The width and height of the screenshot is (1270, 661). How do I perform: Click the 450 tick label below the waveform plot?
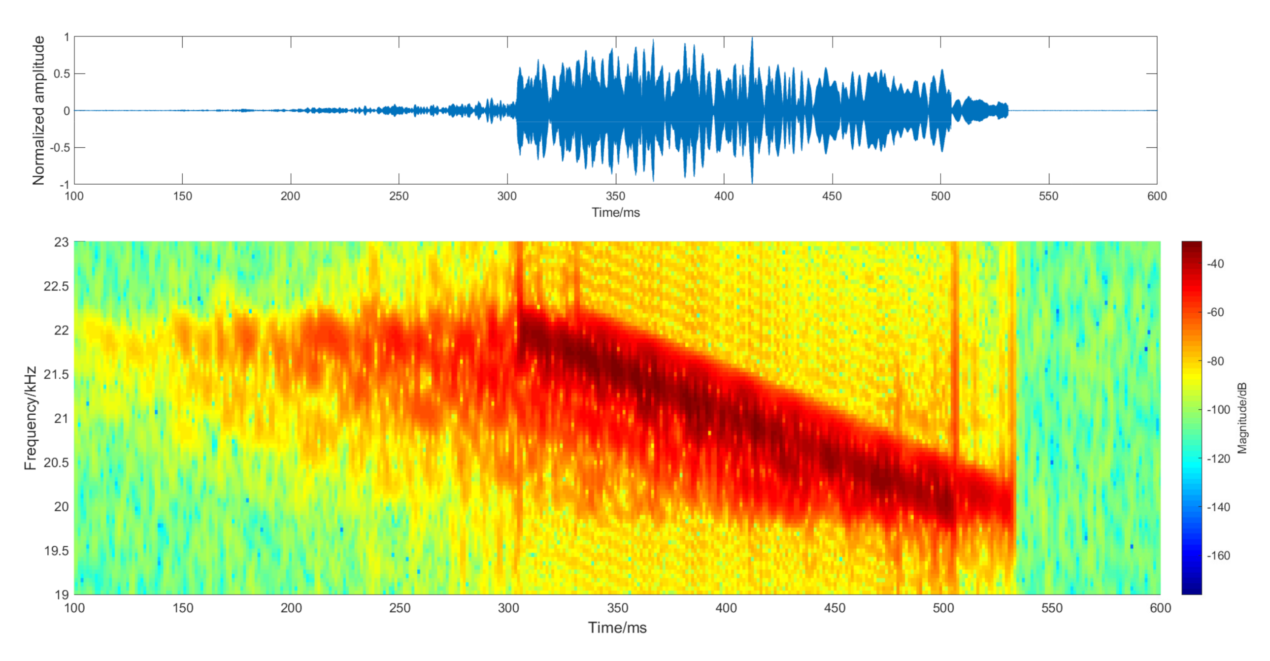(x=832, y=196)
